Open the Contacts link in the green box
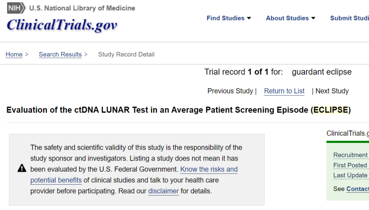The image size is (369, 210). click(357, 189)
